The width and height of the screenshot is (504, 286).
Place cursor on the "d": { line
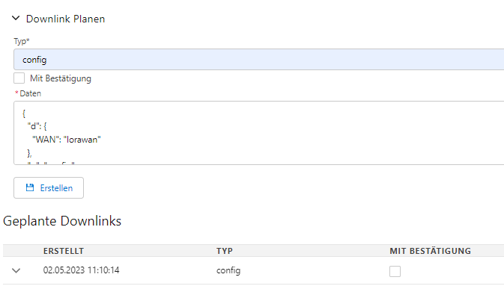[x=37, y=126]
